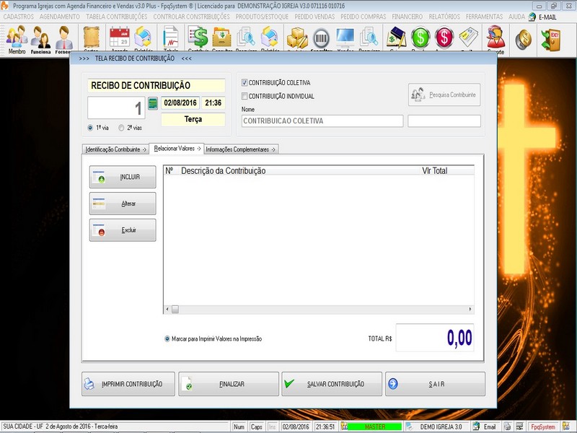Viewport: 577px width, 433px height.
Task: Click the receipt number field
Action: pyautogui.click(x=116, y=108)
